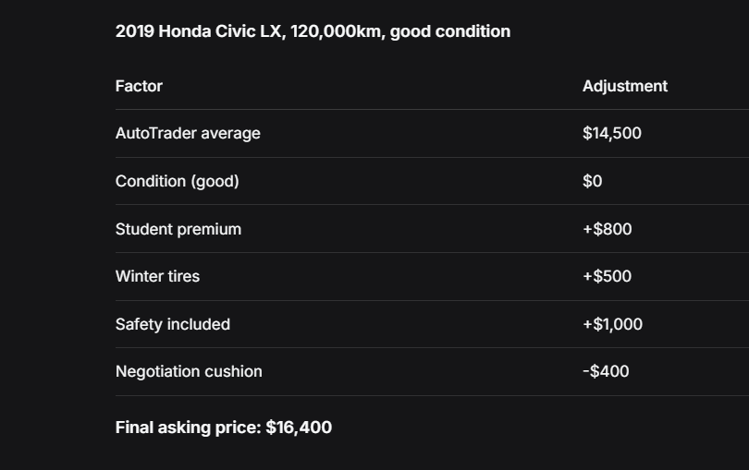Select the Negotiation cushion row label
Image resolution: width=749 pixels, height=470 pixels.
[x=189, y=371]
